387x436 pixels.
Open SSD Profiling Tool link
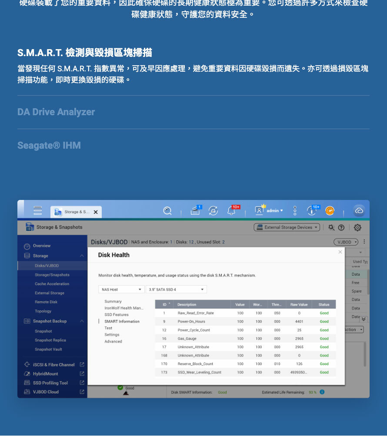[50, 383]
